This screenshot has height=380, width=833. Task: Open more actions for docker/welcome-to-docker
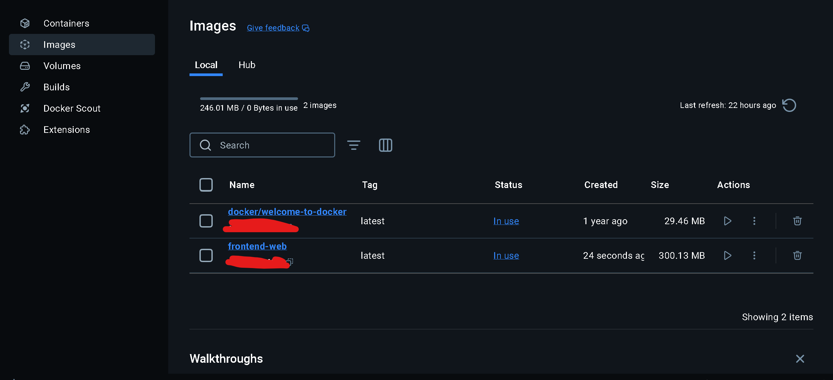coord(754,221)
